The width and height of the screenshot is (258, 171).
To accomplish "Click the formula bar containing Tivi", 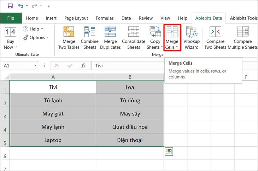I will pyautogui.click(x=128, y=66).
